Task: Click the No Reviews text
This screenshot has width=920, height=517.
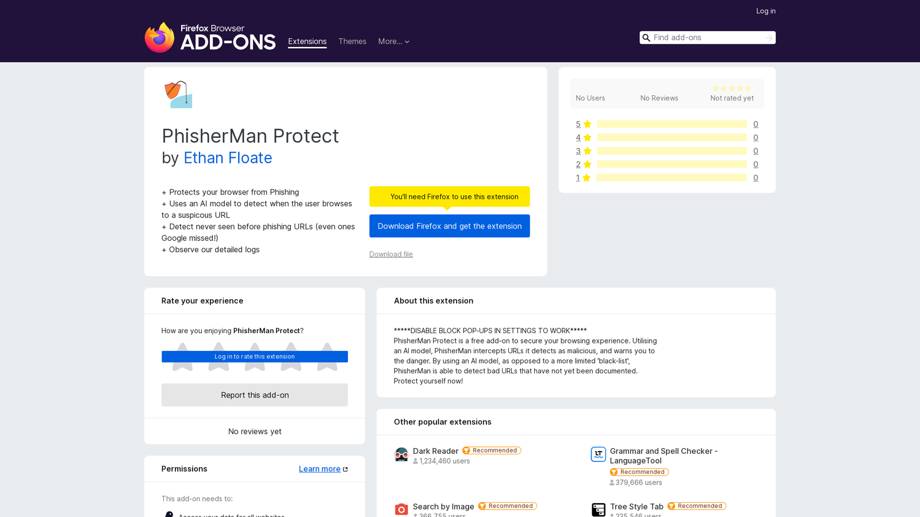Action: coord(660,98)
